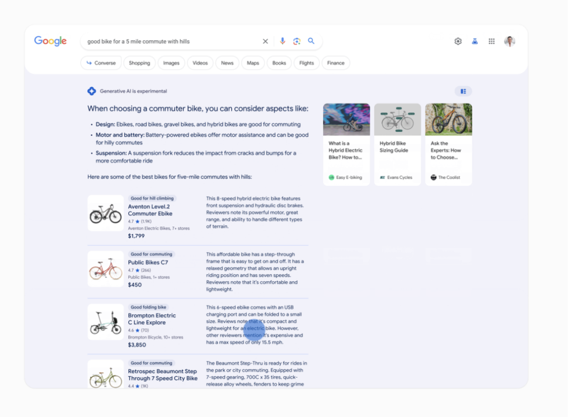Click the $450 price

[x=135, y=285]
